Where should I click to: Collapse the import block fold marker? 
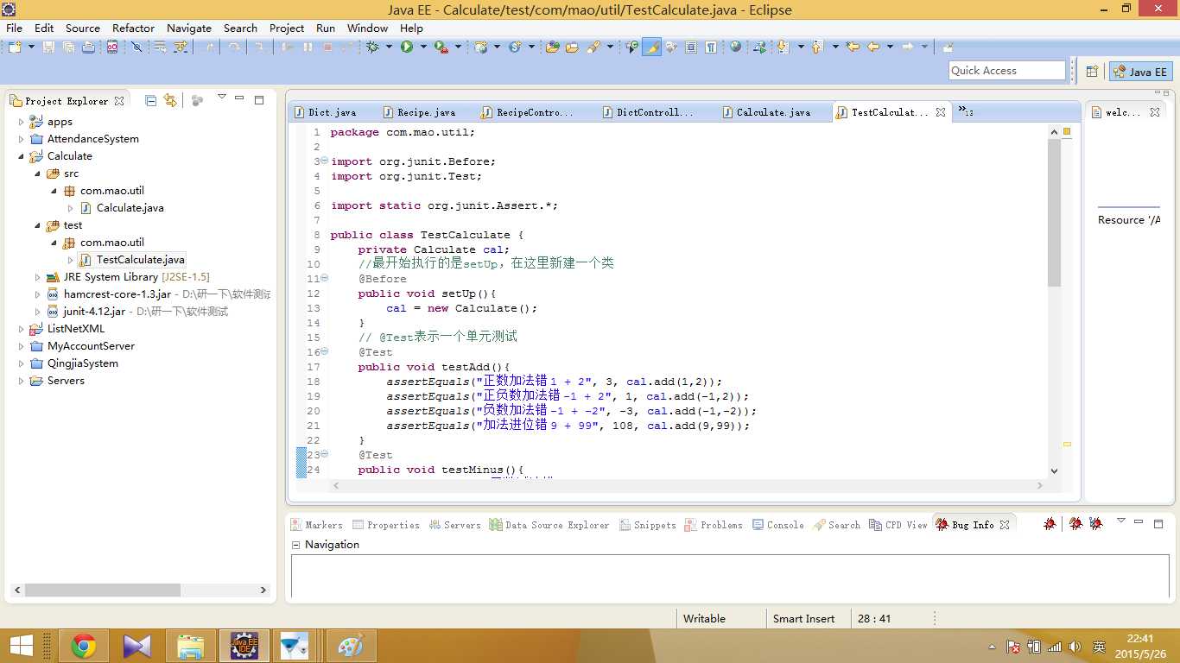click(324, 161)
